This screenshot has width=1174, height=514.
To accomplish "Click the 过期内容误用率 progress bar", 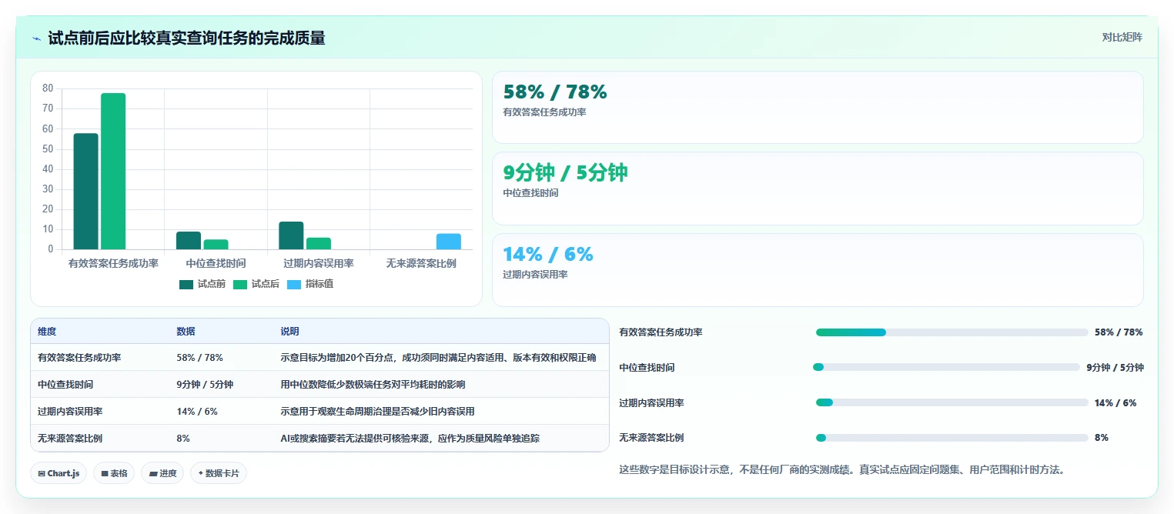I will click(952, 402).
